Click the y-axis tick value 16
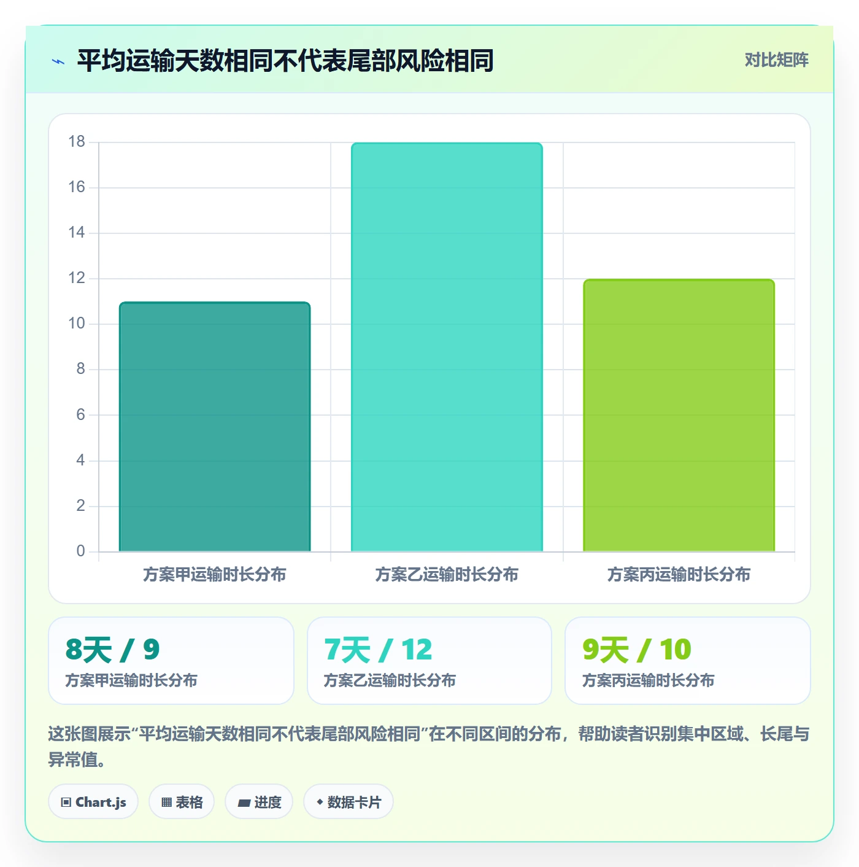The image size is (859, 867). tap(77, 187)
